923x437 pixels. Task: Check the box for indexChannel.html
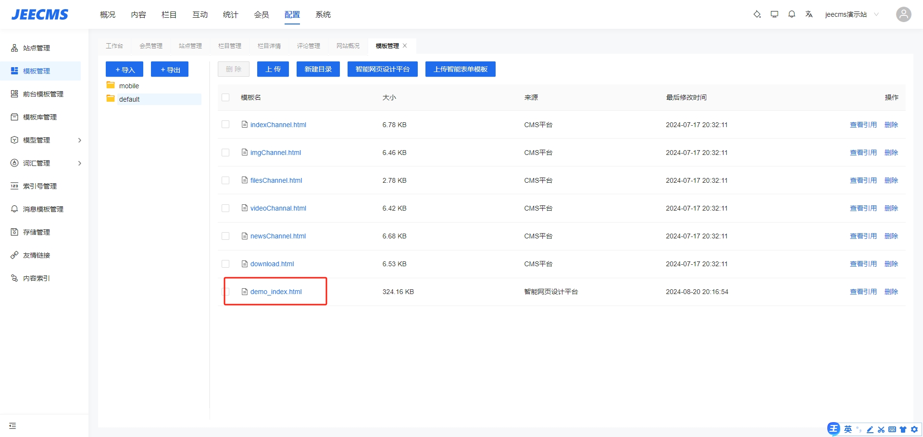(x=225, y=125)
